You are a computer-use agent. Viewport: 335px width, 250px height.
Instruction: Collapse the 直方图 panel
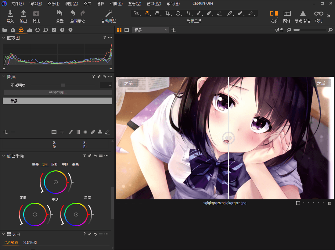3,37
